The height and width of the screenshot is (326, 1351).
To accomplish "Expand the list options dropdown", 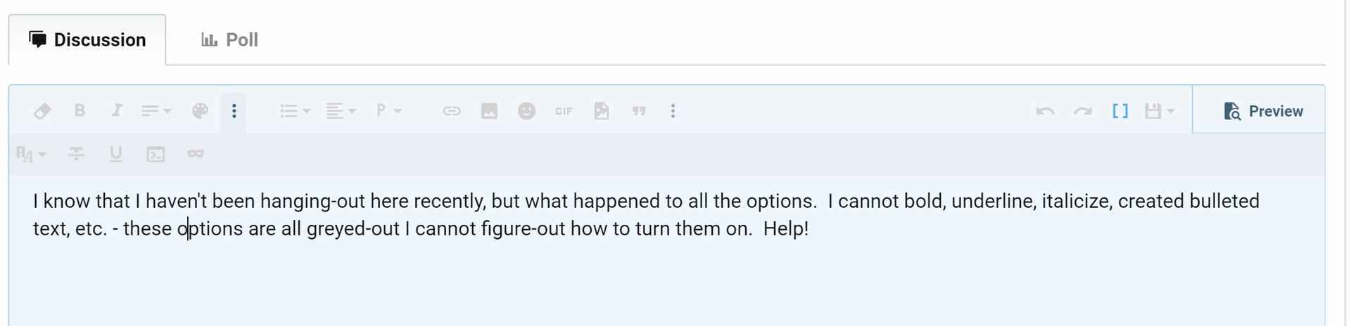I will click(x=295, y=111).
